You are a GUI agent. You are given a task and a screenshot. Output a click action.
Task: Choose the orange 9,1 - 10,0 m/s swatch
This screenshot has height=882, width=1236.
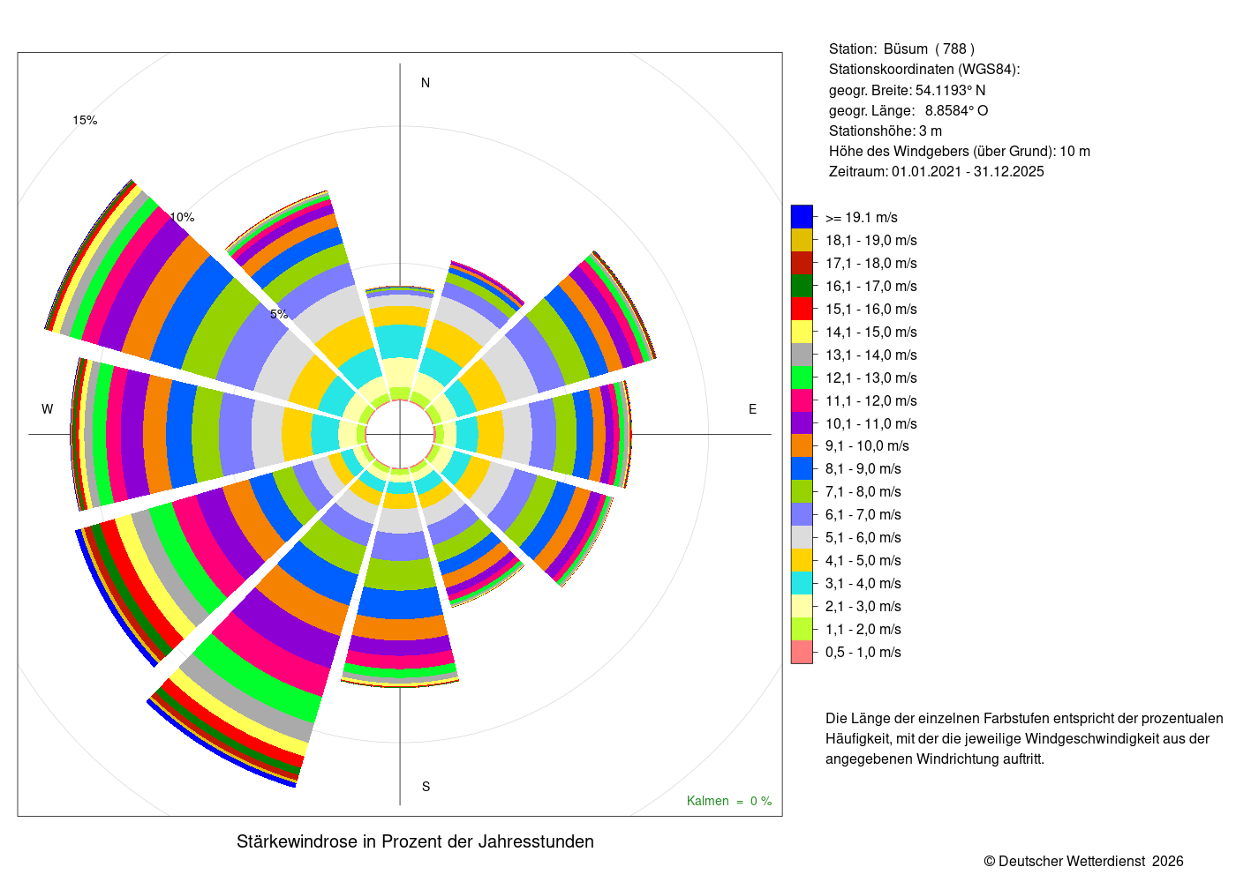coord(802,445)
